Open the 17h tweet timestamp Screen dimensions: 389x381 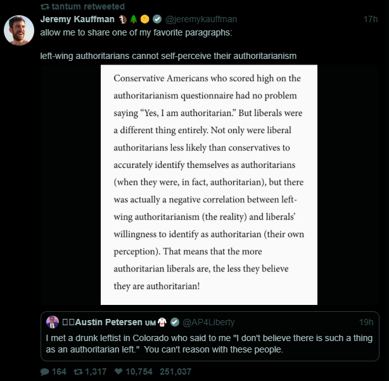point(371,19)
